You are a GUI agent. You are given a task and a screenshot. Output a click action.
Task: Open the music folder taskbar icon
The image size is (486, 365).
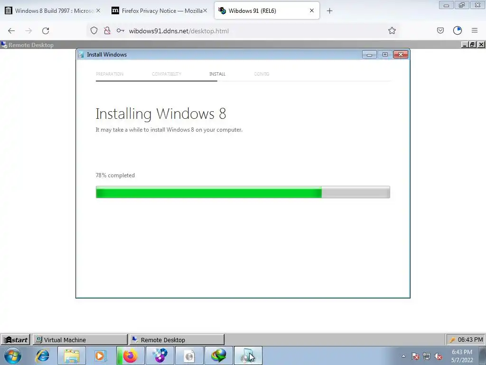[248, 355]
